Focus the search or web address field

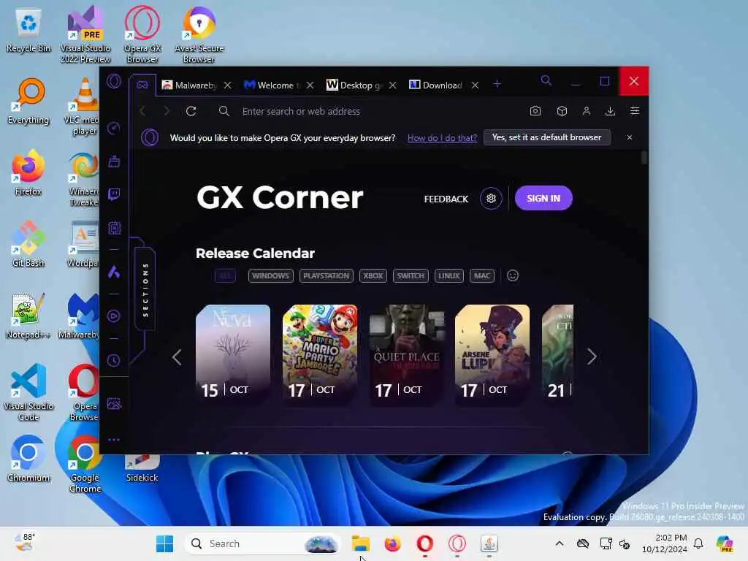pyautogui.click(x=367, y=111)
